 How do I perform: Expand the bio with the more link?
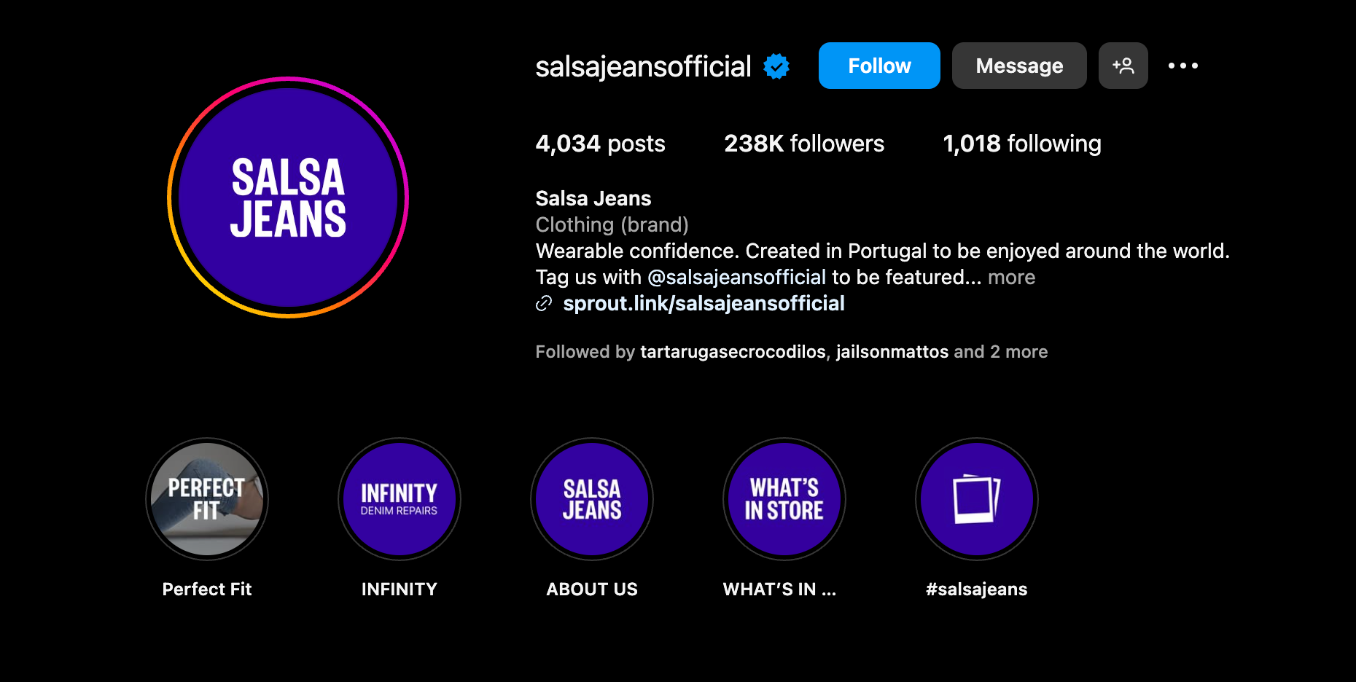(x=1011, y=278)
